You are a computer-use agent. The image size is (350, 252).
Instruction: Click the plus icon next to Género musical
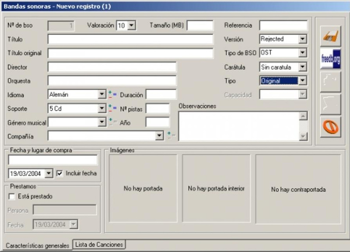click(x=111, y=120)
